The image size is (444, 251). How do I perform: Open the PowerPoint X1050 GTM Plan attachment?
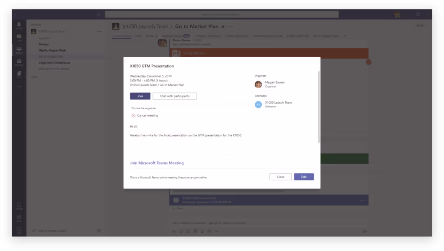coord(269,53)
